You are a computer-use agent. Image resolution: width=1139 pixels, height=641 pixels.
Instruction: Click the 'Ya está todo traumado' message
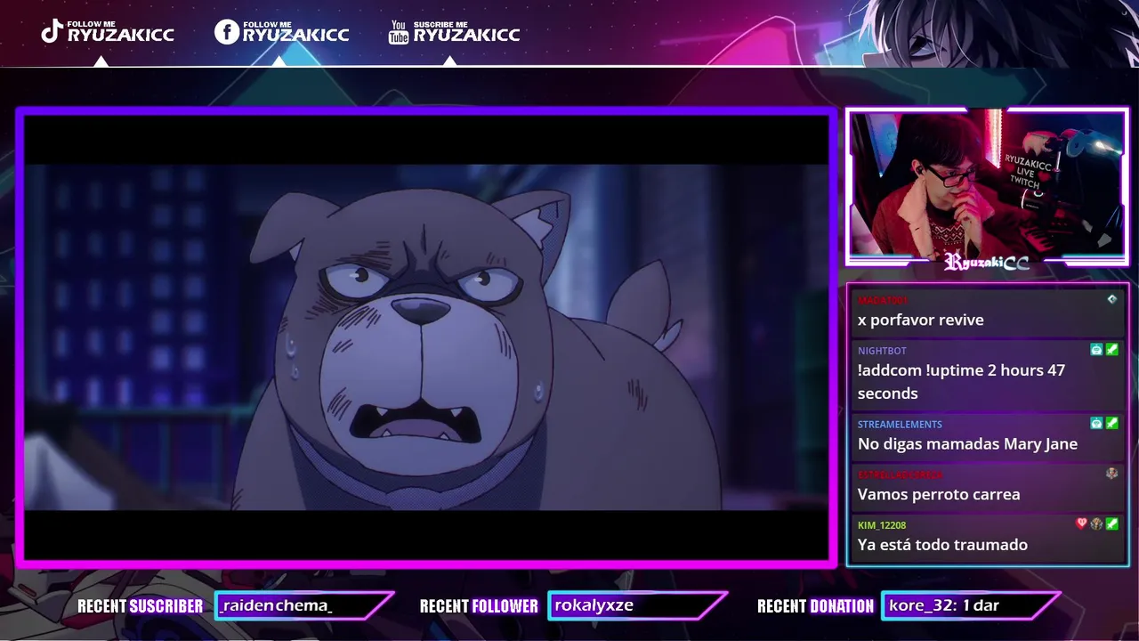point(942,544)
